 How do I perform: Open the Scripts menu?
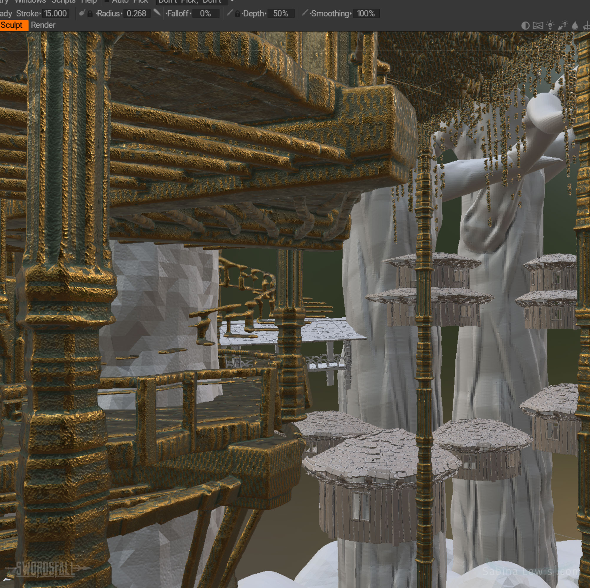(63, 1)
